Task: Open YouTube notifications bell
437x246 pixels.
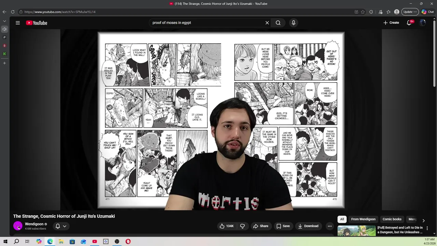Action: click(x=409, y=23)
